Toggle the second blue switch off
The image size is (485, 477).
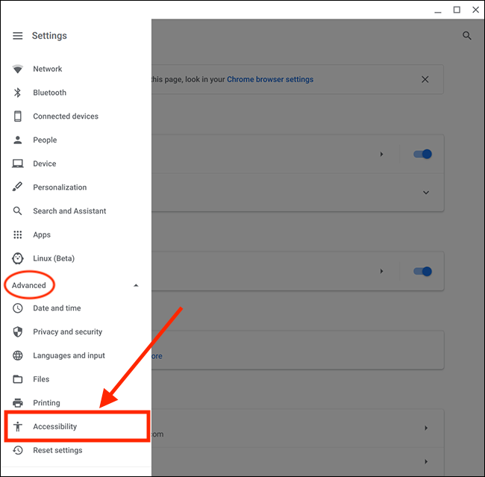pos(422,272)
